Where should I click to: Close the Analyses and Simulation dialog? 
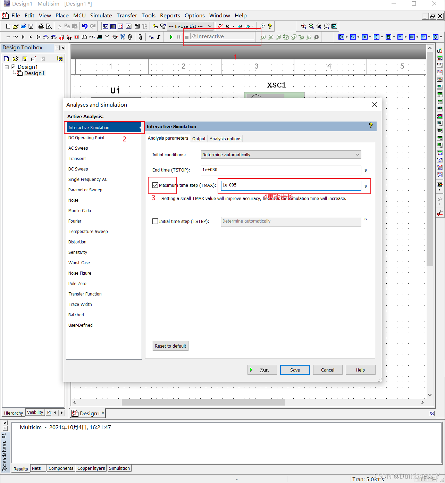[375, 105]
